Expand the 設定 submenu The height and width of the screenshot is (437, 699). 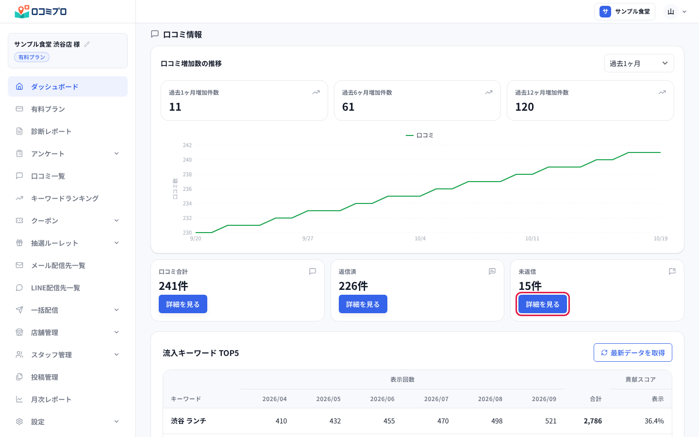point(116,421)
